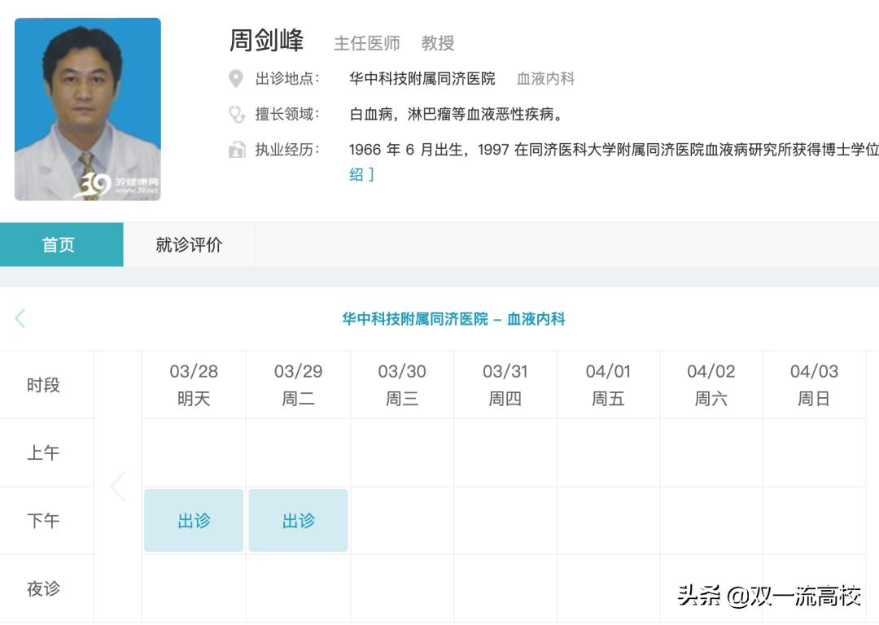Expand the full introduction link 绍 ]
This screenshot has height=625, width=879.
(x=361, y=174)
